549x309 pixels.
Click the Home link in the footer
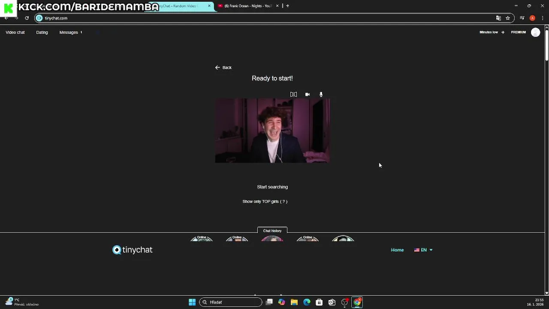pos(397,250)
